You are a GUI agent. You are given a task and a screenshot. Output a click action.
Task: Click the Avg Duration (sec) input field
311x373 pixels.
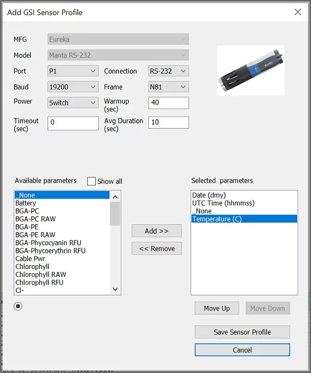[168, 122]
